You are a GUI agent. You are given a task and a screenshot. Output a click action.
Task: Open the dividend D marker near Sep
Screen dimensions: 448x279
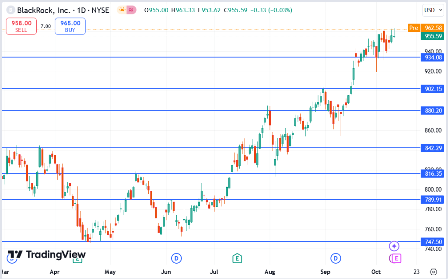[x=336, y=258]
